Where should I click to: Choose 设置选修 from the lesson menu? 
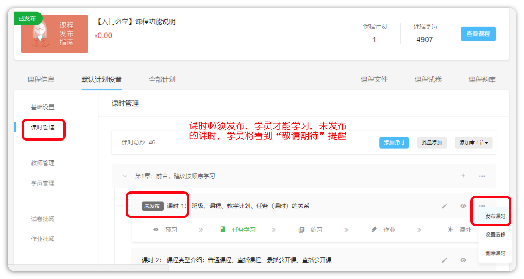click(495, 235)
